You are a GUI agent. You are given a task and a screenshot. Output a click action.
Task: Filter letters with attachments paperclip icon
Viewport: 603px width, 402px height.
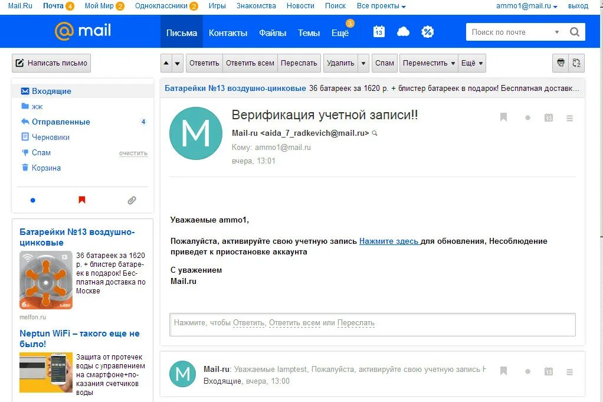pos(132,200)
